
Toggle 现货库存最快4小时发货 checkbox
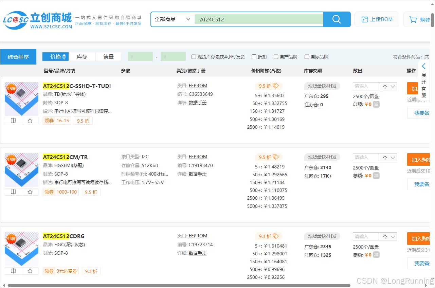pos(194,57)
